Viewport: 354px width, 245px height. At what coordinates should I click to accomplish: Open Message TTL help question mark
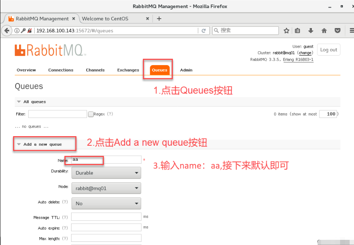click(x=65, y=217)
